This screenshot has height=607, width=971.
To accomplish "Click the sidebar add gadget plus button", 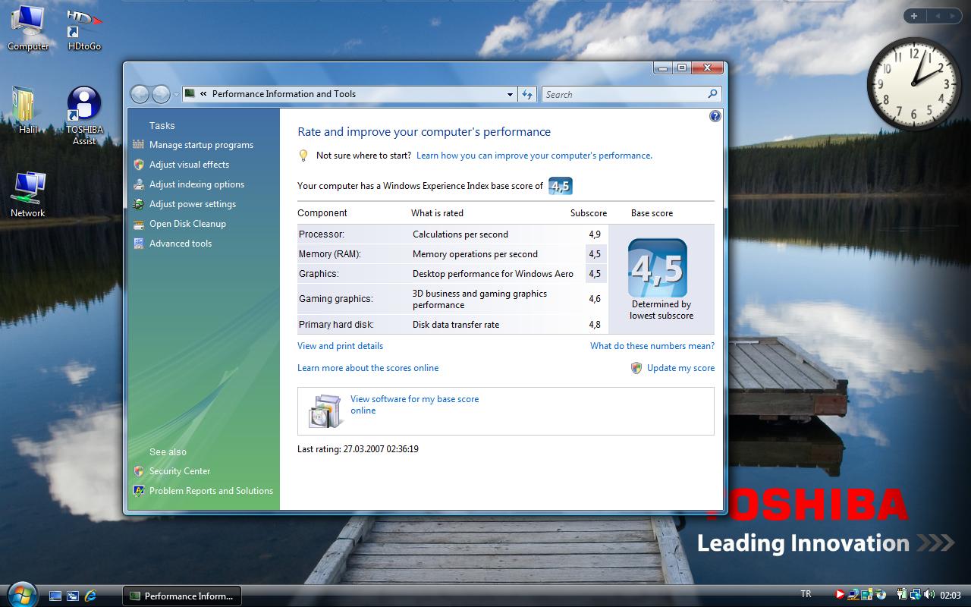I will tap(914, 16).
